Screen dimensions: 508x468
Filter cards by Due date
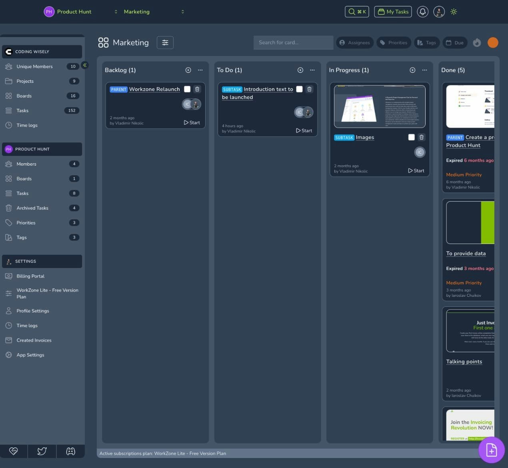455,42
